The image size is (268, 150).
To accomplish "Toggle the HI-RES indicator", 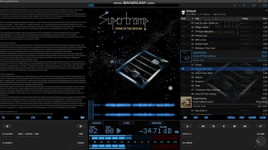I will [x=126, y=123].
